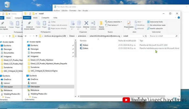
Task: Click Pegar acceso directo
Action: (x=57, y=29)
